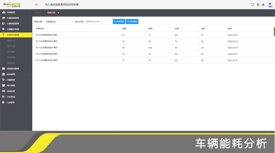The height and width of the screenshot is (153, 275).
Task: Click the 用户管理 users icon in sidebar
Action: (3, 86)
